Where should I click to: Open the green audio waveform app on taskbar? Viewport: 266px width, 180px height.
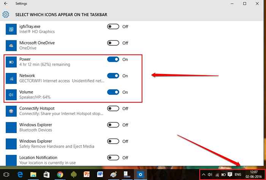click(73, 174)
